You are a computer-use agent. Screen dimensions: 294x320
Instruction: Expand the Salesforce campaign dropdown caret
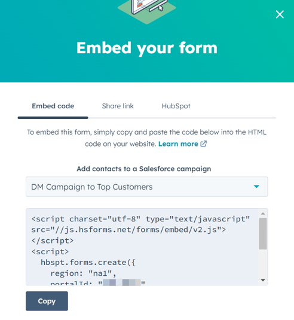(256, 187)
